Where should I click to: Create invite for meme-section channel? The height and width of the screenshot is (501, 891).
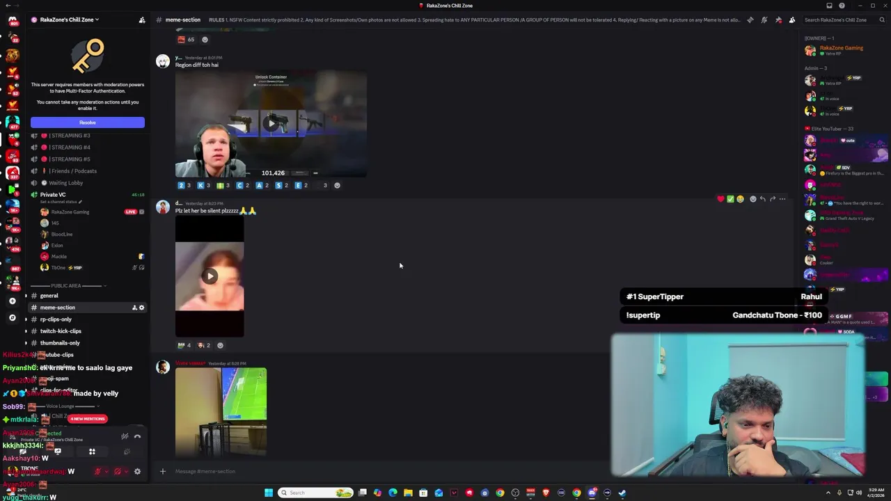tap(134, 308)
